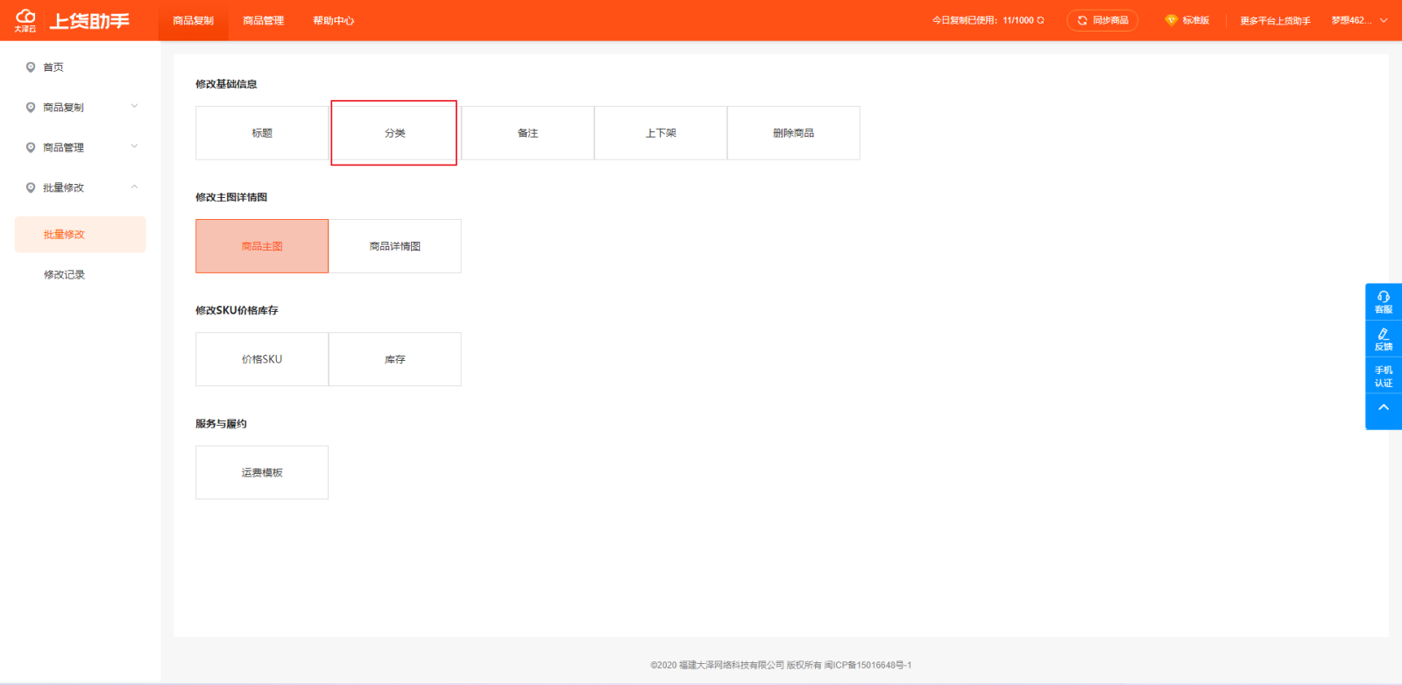The width and height of the screenshot is (1402, 685).
Task: Click the 标准版 label
Action: [1196, 20]
